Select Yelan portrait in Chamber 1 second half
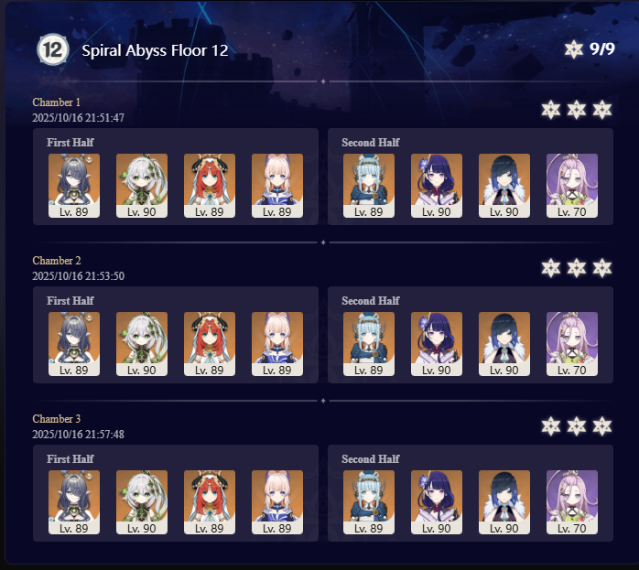This screenshot has height=570, width=639. coord(504,186)
